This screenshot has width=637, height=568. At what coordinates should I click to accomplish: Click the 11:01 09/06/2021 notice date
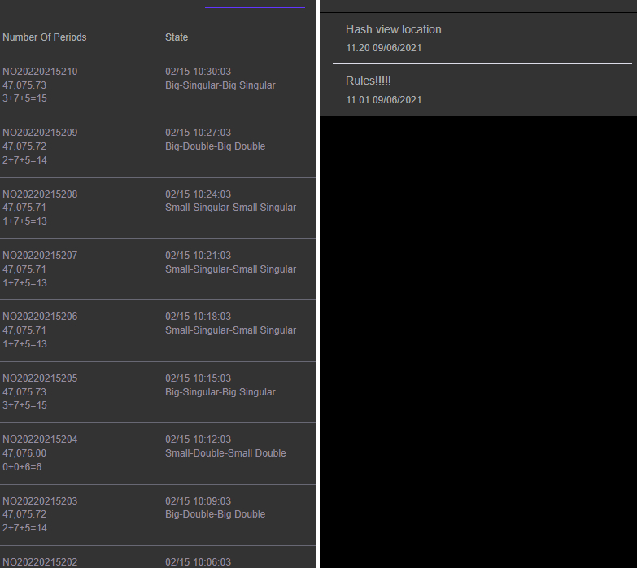pos(383,100)
